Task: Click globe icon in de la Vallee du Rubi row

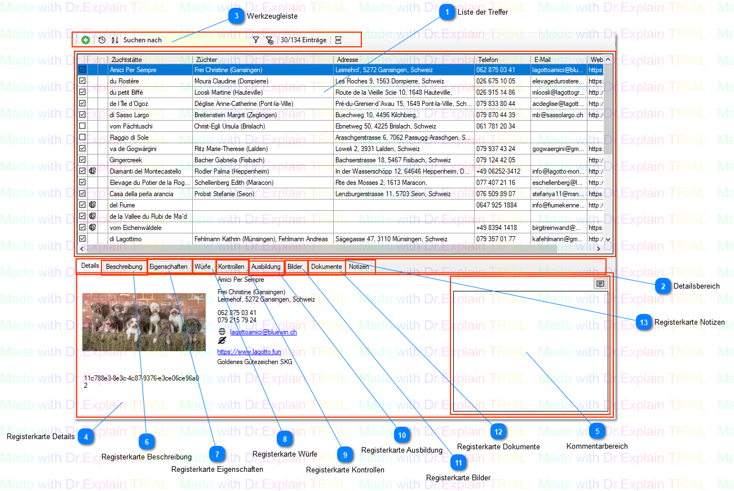Action: point(92,216)
